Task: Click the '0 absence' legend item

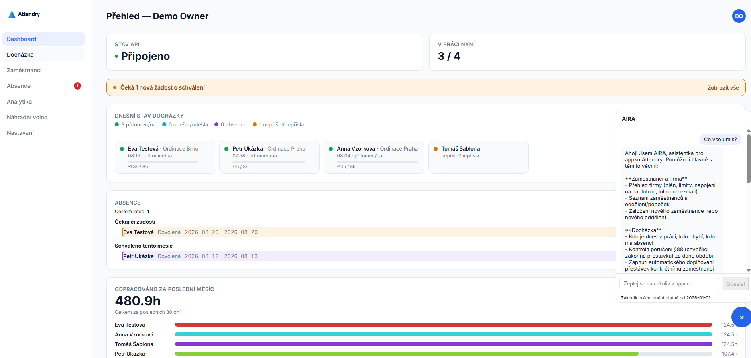Action: 230,125
